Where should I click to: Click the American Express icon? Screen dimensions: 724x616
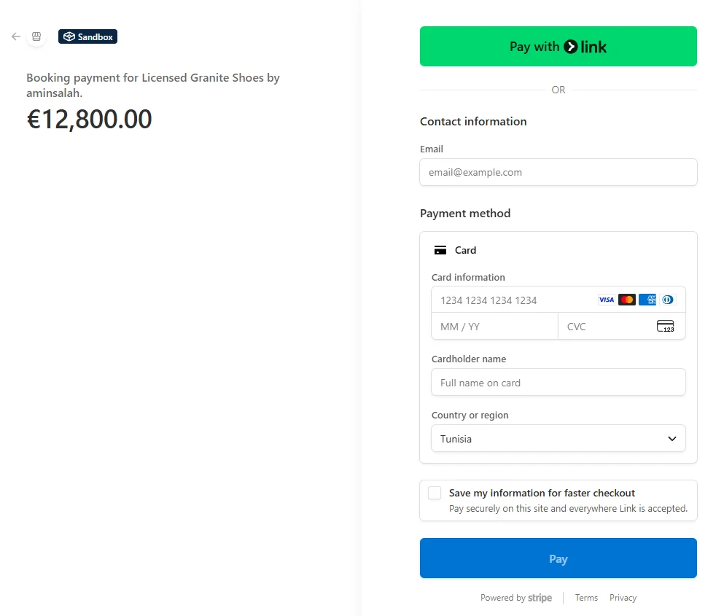[647, 300]
